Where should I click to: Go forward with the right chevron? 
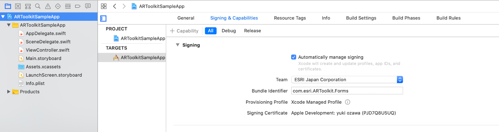coord(124,6)
